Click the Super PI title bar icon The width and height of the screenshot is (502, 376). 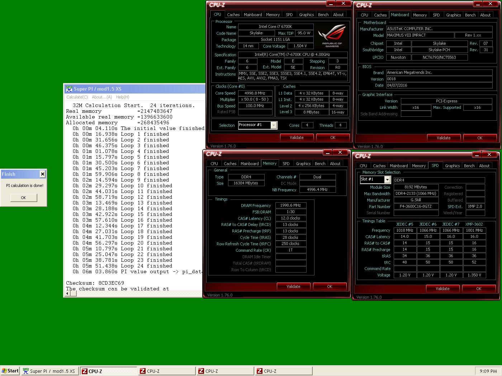[x=69, y=89]
